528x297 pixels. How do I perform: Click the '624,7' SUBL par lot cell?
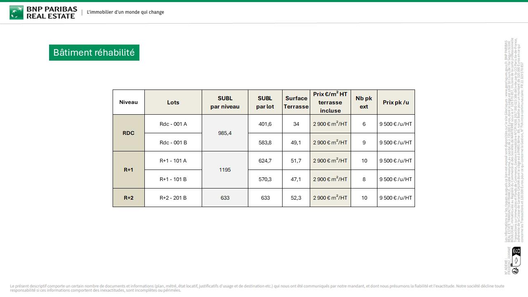tap(265, 160)
